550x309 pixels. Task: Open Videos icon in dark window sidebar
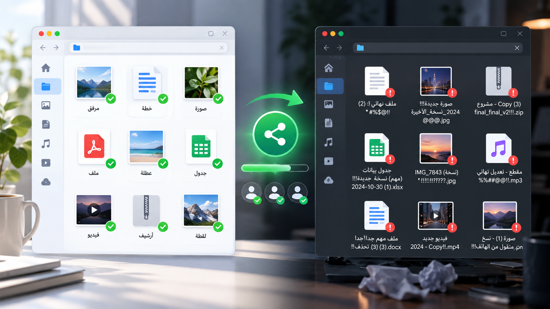point(328,161)
